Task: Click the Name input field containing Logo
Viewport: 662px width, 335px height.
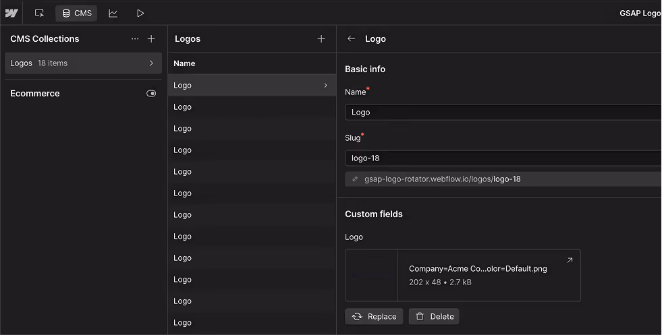Action: (x=503, y=113)
